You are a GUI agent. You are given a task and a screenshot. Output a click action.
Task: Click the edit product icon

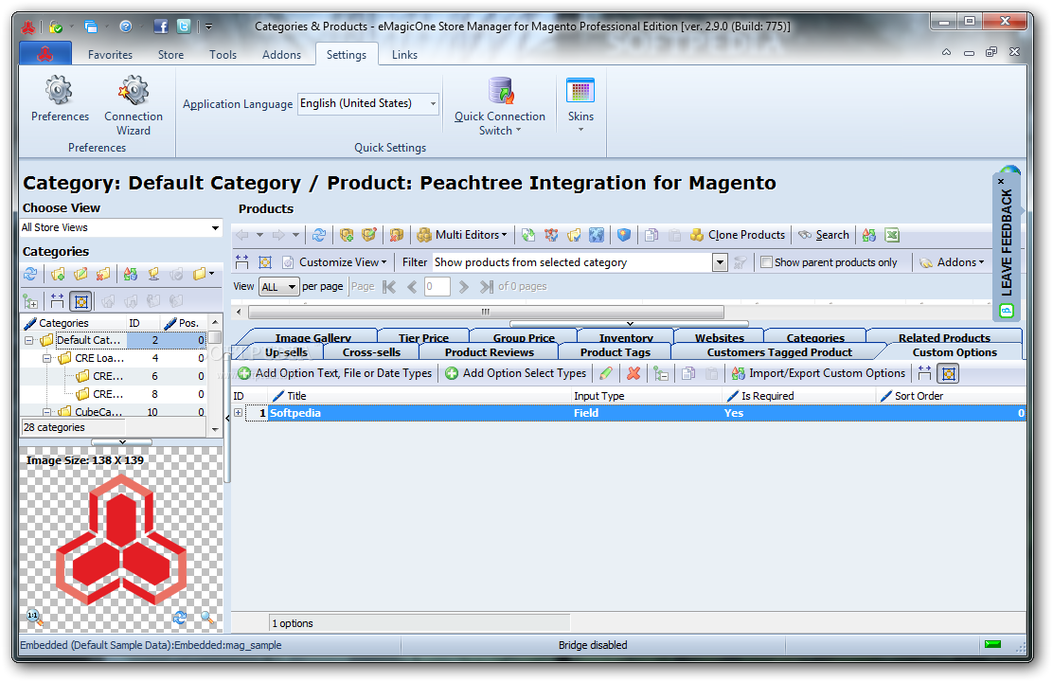(x=368, y=235)
